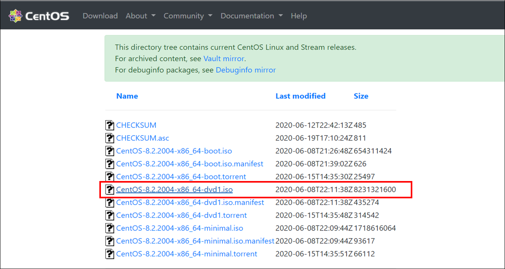Expand the Documentation dropdown menu

tap(252, 16)
